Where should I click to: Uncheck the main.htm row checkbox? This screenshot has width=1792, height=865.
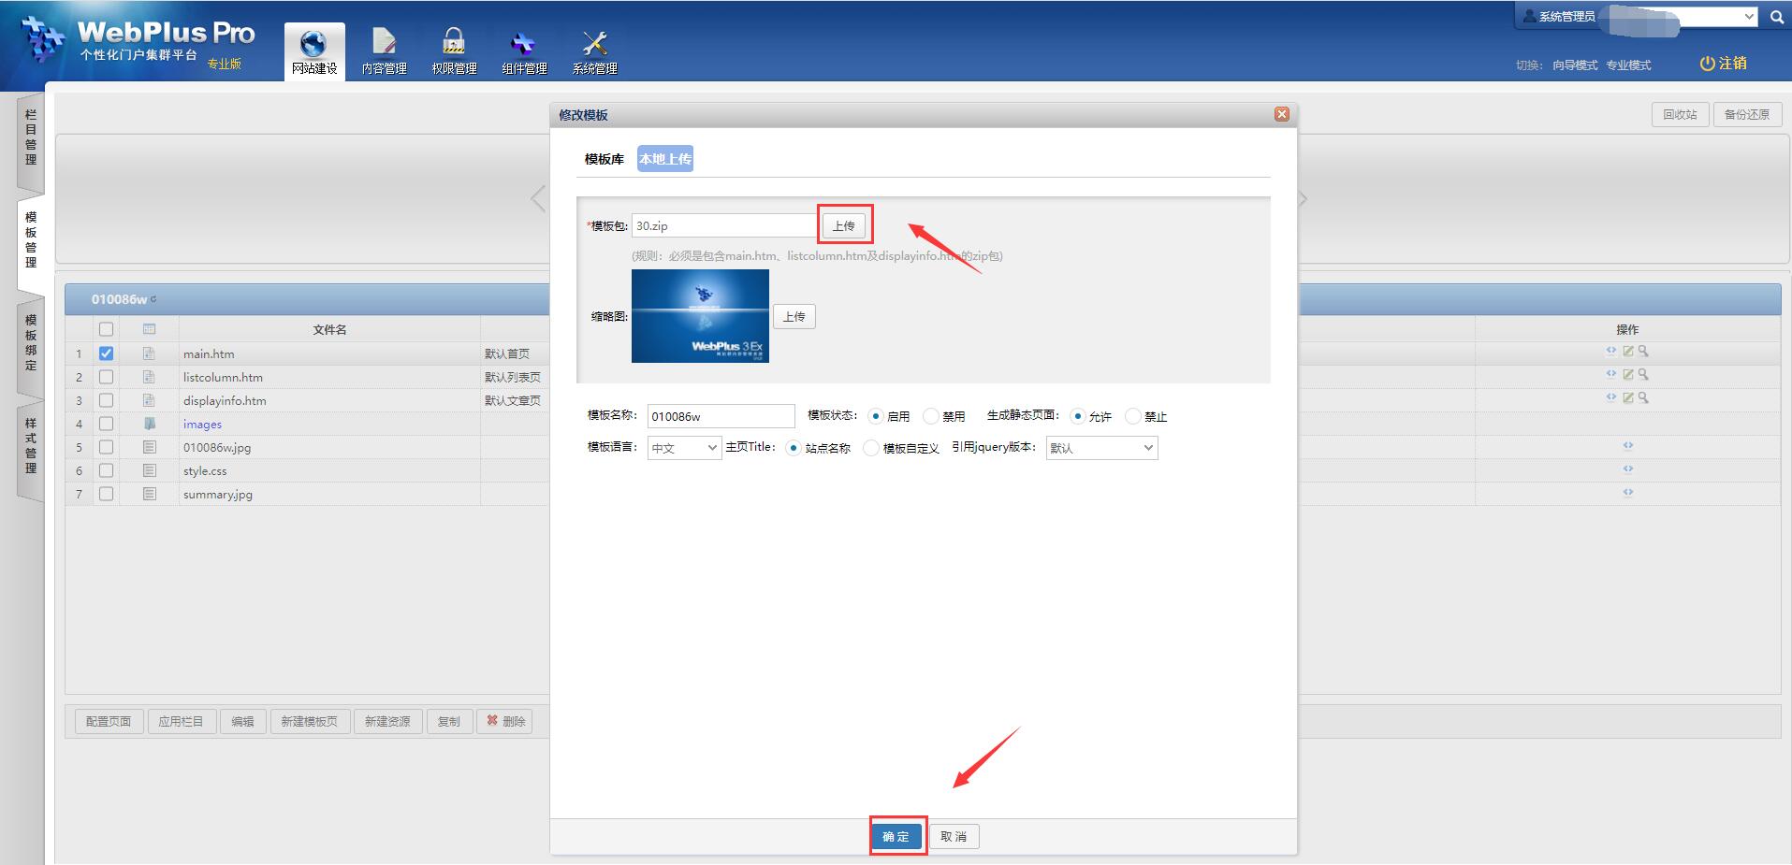pos(106,353)
